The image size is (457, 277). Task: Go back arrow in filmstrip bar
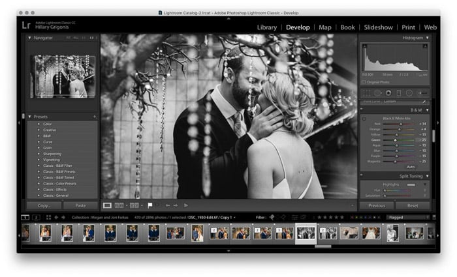click(x=56, y=217)
